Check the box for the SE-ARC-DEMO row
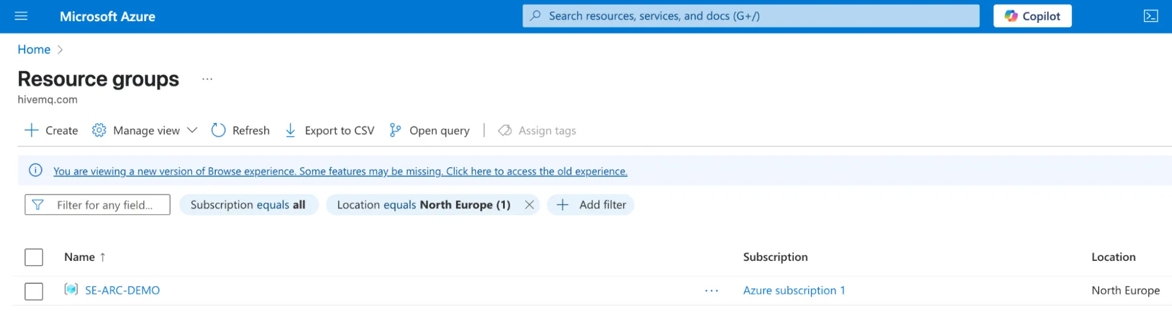This screenshot has height=313, width=1172. (x=34, y=291)
